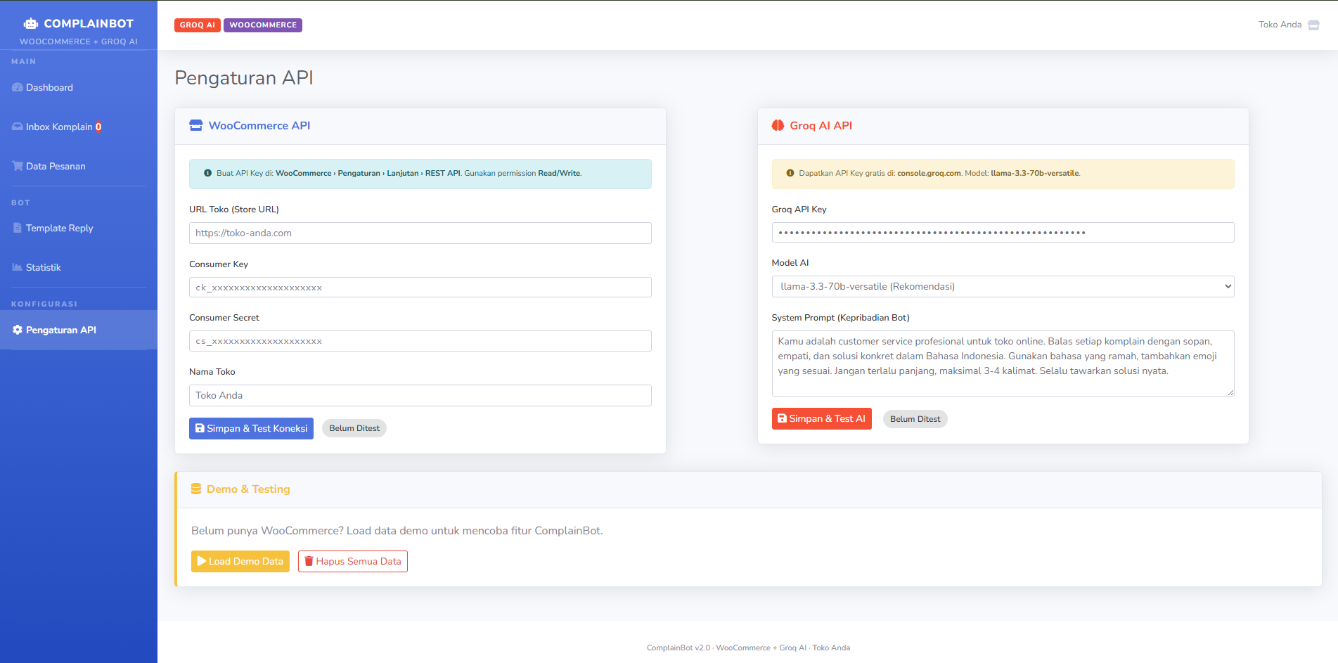Click inside the System Prompt textarea
Image resolution: width=1338 pixels, height=663 pixels.
(x=1003, y=363)
